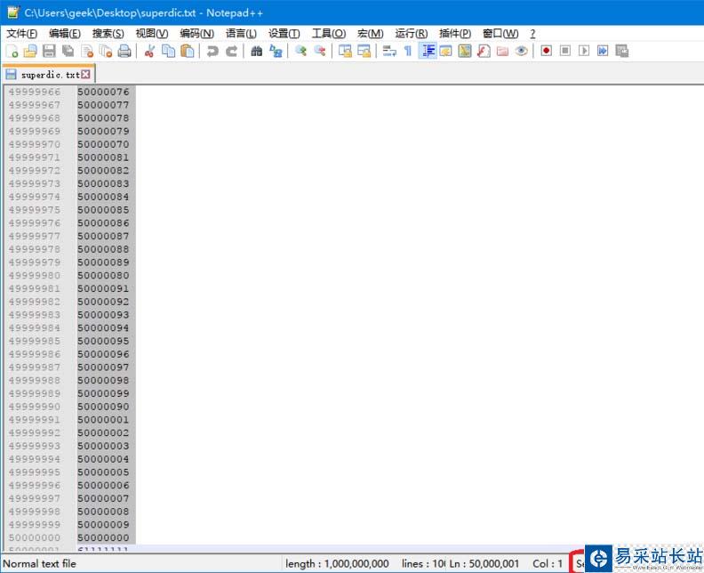Close the superdic.txt tab with its red X
The width and height of the screenshot is (704, 573).
85,74
